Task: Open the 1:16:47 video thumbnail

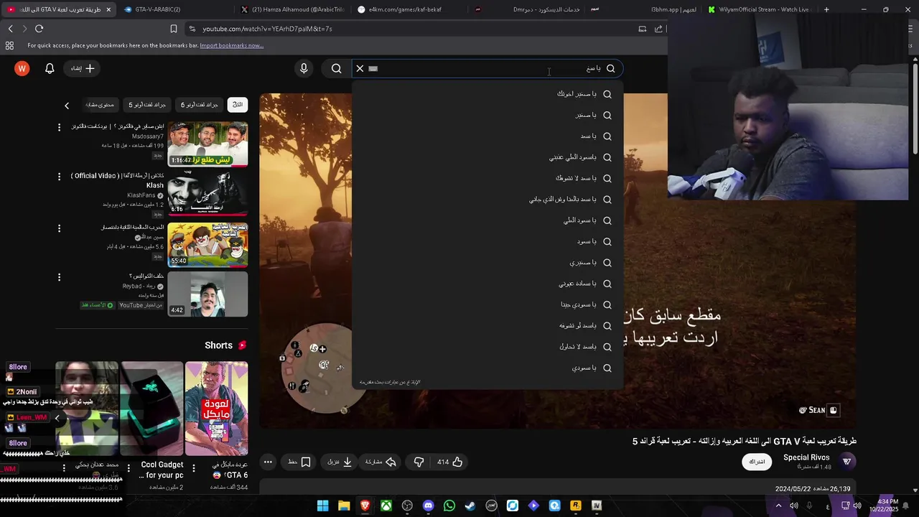Action: [x=208, y=144]
